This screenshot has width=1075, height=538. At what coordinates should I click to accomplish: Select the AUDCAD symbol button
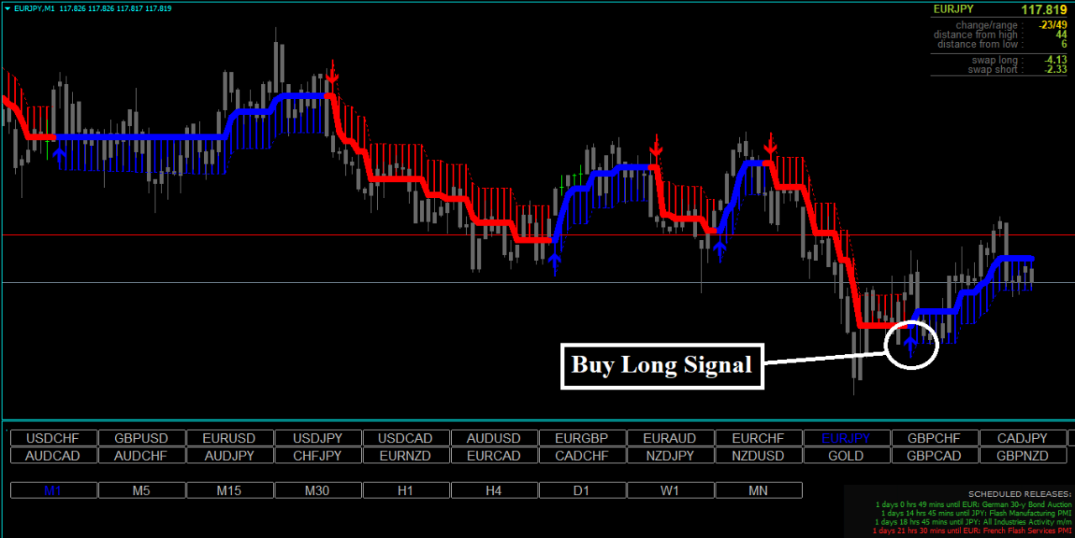(x=54, y=456)
